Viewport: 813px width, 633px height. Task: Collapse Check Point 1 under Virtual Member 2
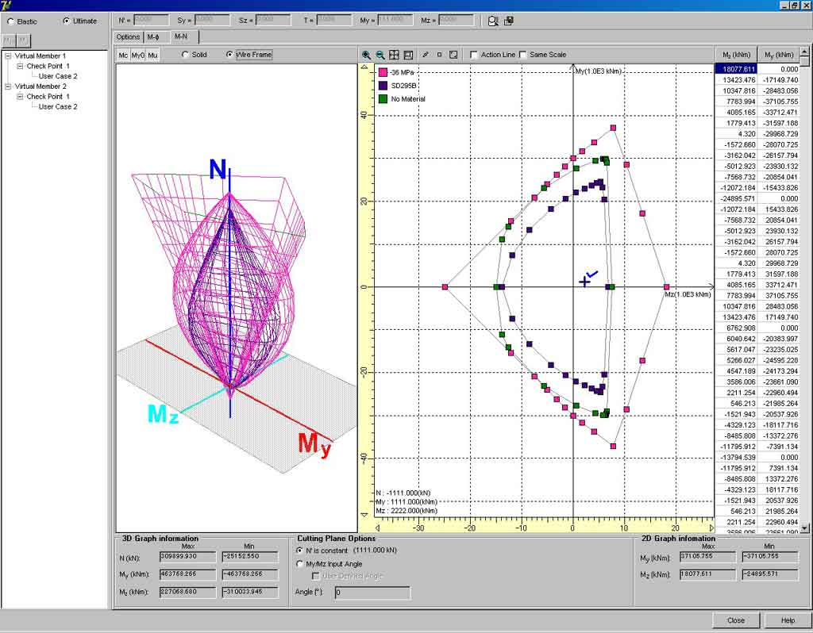[20, 96]
